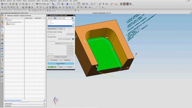The width and height of the screenshot is (192, 108).
Task: Close the point-to-point move dialog
Action: [74, 15]
